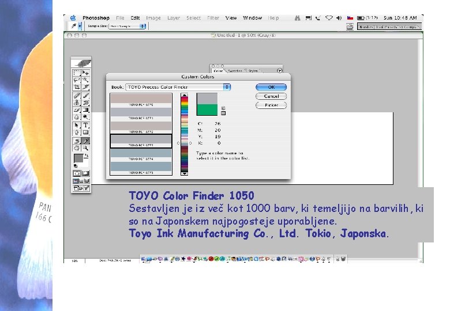Select swatch TOYO 0774
The height and width of the screenshot is (311, 450).
coord(141,155)
